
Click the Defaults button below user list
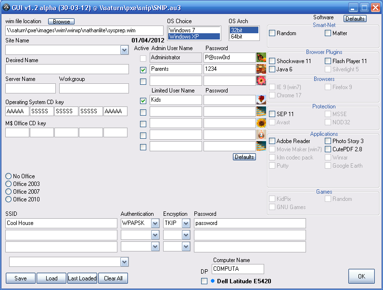[x=244, y=157]
